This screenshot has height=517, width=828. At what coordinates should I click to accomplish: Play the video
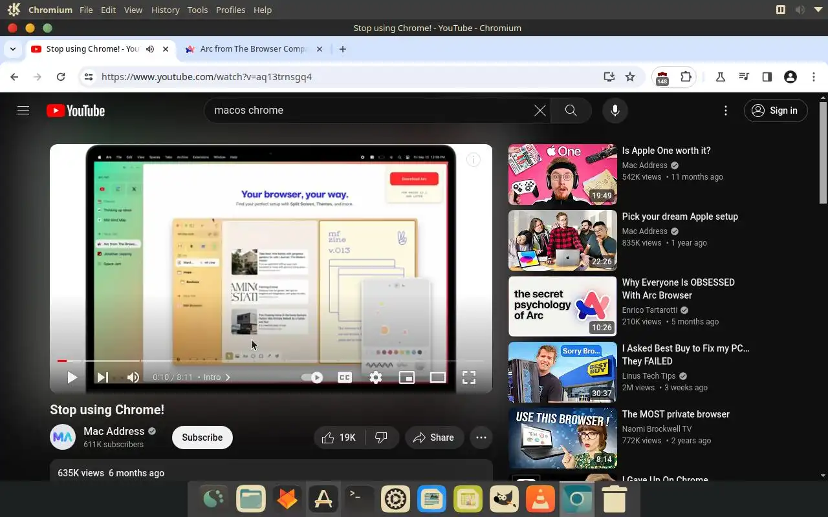pos(72,377)
